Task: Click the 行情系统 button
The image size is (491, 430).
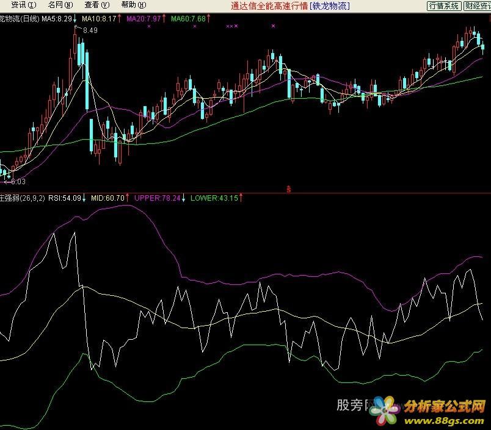Action: (444, 5)
